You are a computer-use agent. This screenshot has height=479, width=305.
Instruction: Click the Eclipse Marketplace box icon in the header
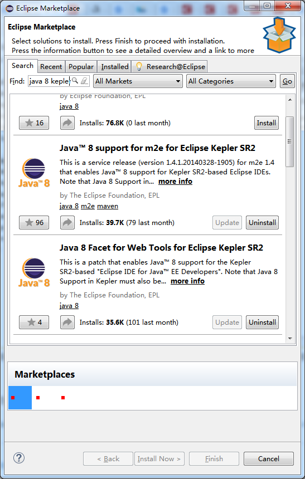coord(279,35)
